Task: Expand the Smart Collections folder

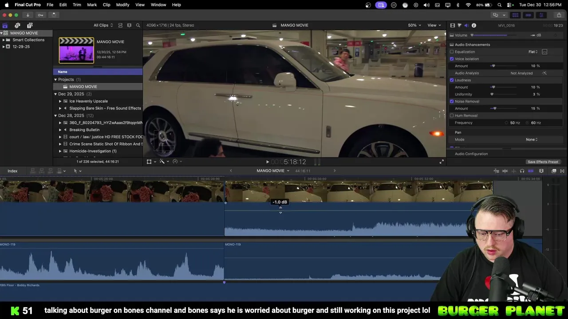Action: 4,40
